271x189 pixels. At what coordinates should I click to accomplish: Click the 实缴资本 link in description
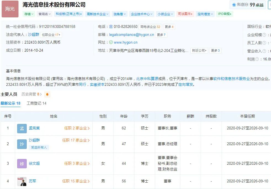97,85
